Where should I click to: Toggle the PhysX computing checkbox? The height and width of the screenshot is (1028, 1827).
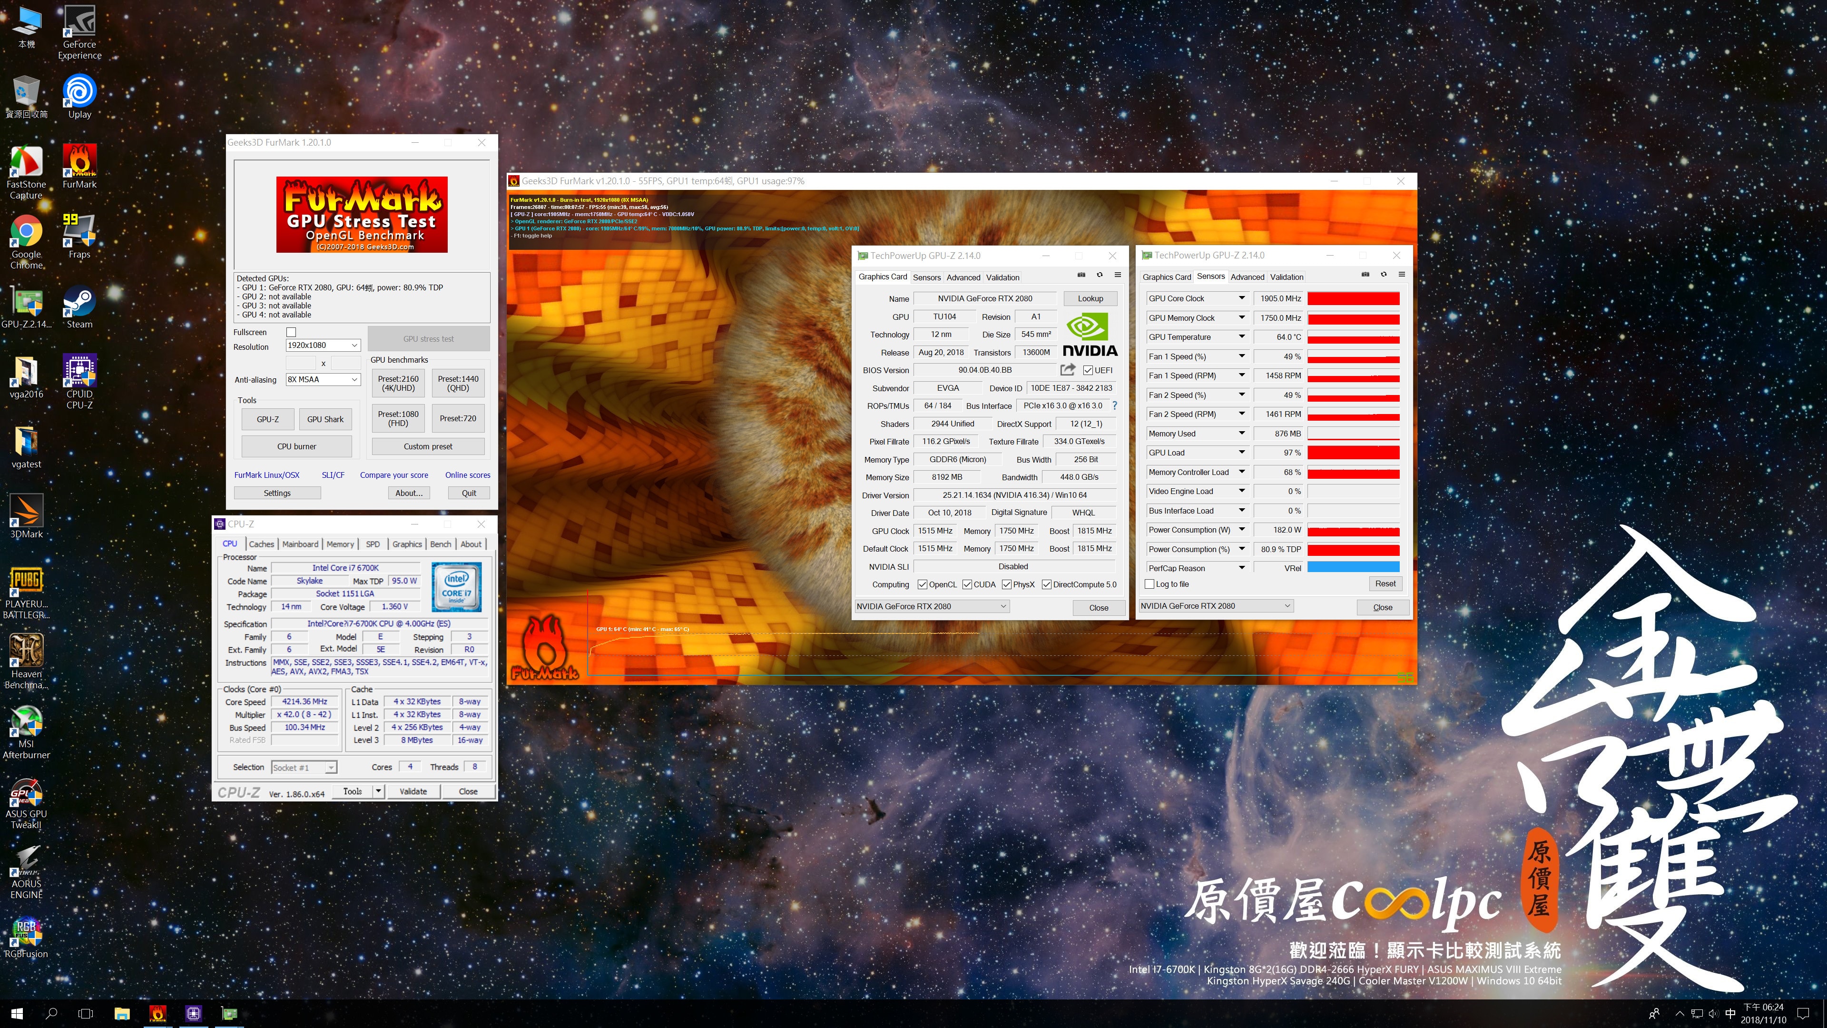[x=1006, y=584]
